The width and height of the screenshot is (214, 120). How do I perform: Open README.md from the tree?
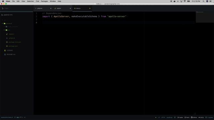[x=11, y=54]
